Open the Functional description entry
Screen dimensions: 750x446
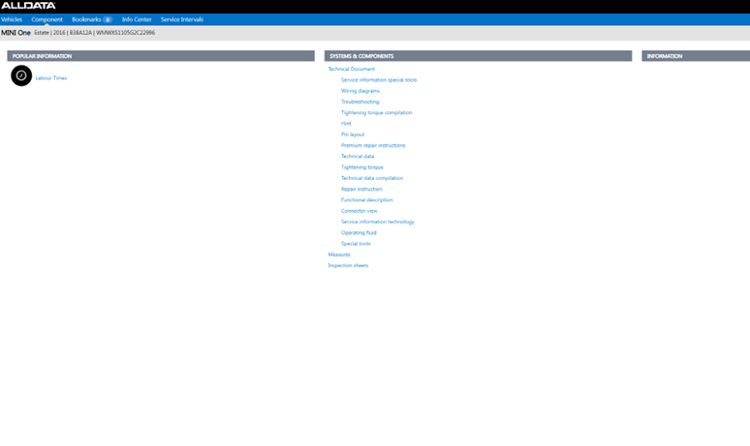point(366,200)
